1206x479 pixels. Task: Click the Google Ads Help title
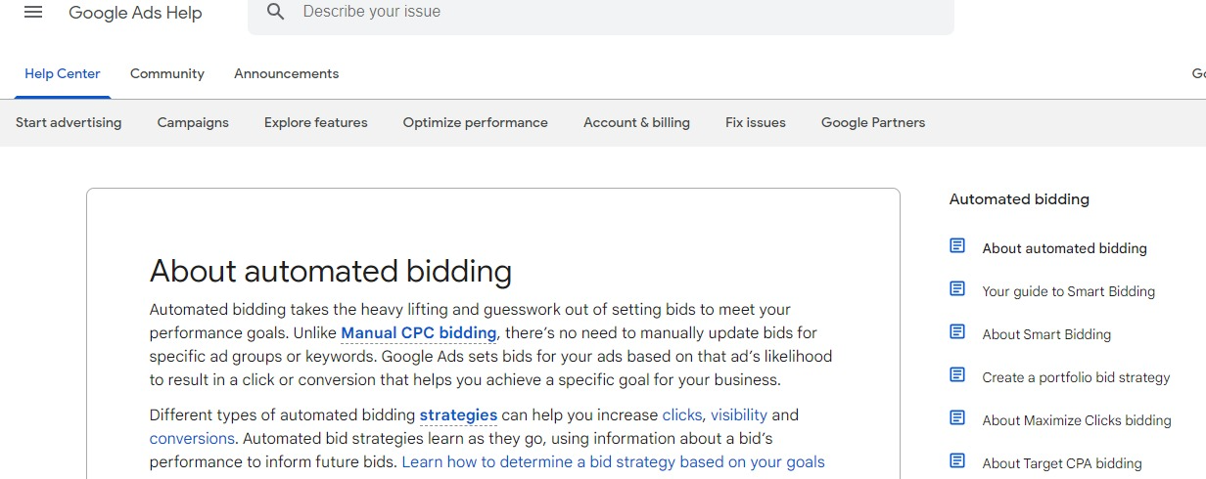click(x=135, y=13)
